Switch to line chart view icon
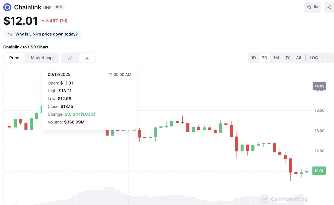Image resolution: width=334 pixels, height=205 pixels. pos(70,58)
